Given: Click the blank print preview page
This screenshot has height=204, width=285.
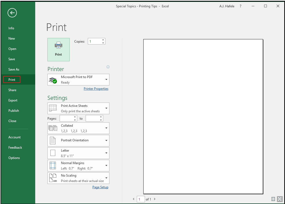Looking at the screenshot, I should coord(203,117).
